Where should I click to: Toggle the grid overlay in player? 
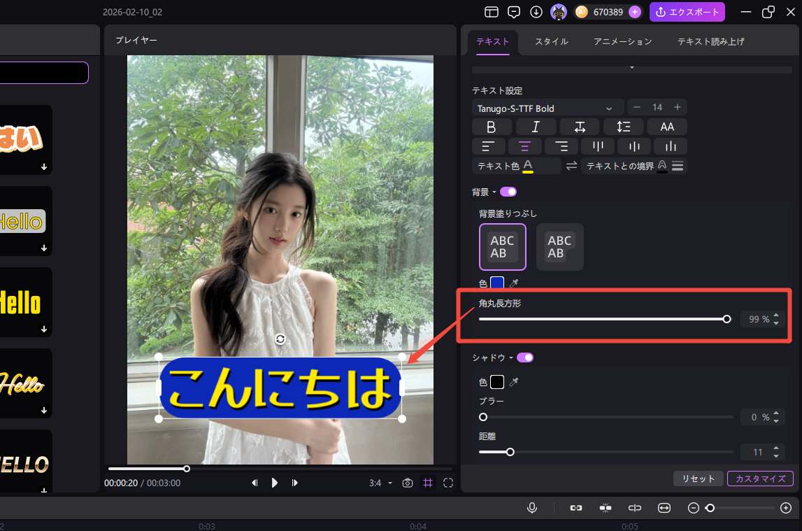coord(428,483)
